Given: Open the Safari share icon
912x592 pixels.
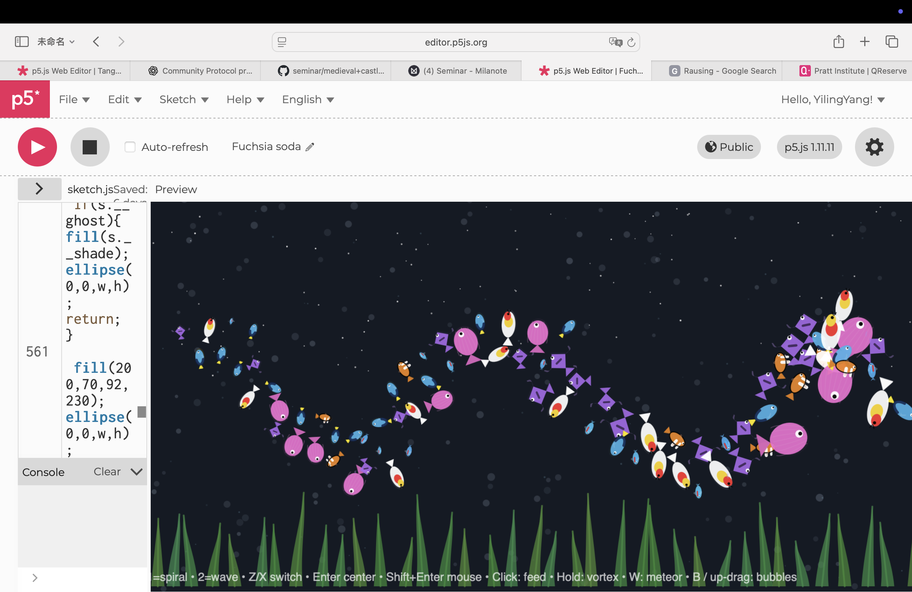Looking at the screenshot, I should [838, 42].
